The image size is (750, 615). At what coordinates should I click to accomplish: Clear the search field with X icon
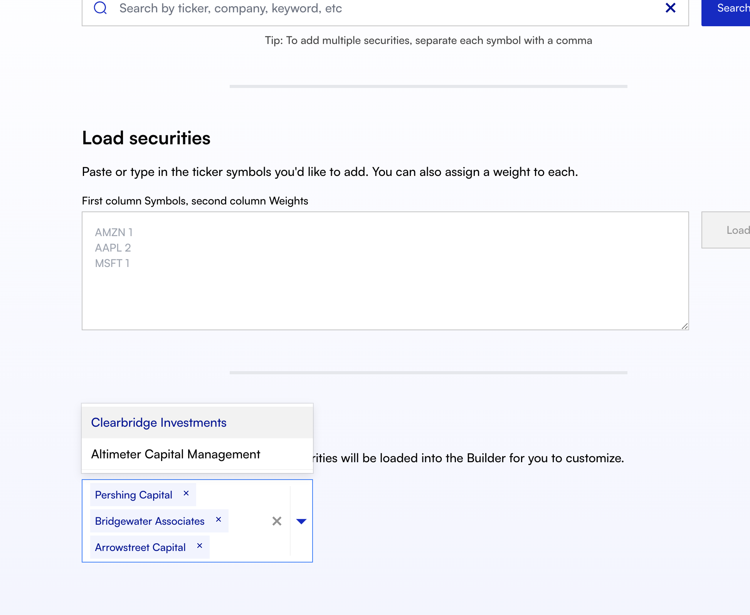[x=671, y=8]
